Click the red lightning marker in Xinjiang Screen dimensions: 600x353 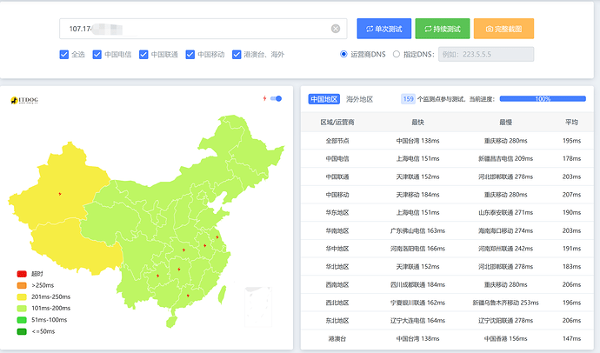60,194
